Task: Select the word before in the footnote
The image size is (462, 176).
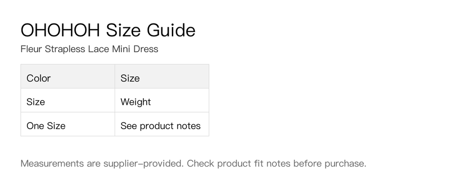Action: point(307,163)
